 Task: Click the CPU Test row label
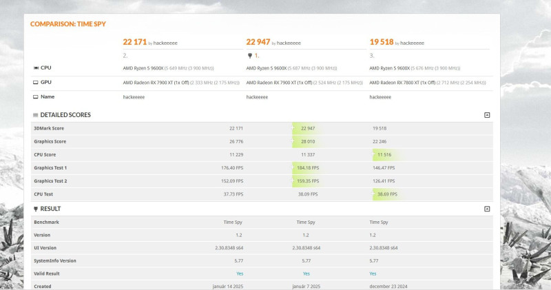[x=43, y=194]
